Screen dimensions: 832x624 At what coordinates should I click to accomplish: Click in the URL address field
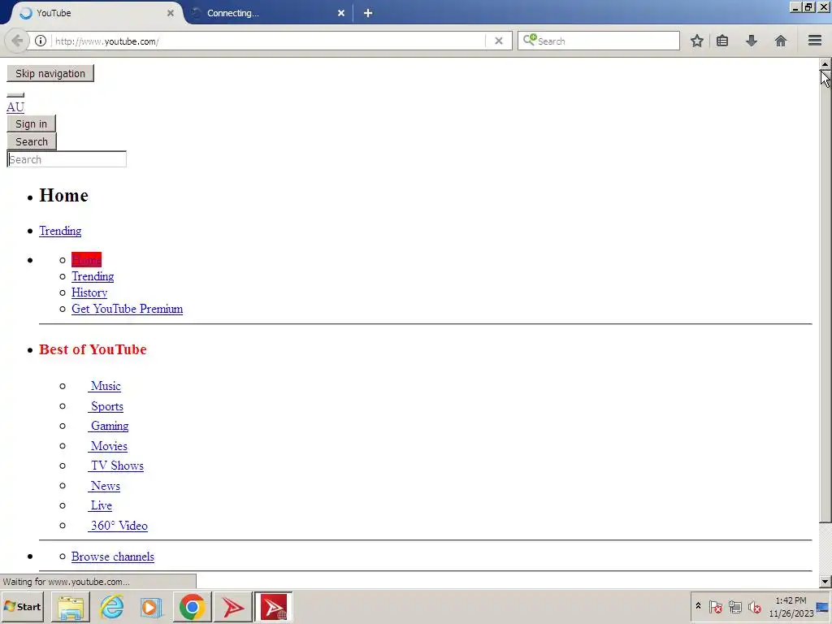[x=268, y=41]
